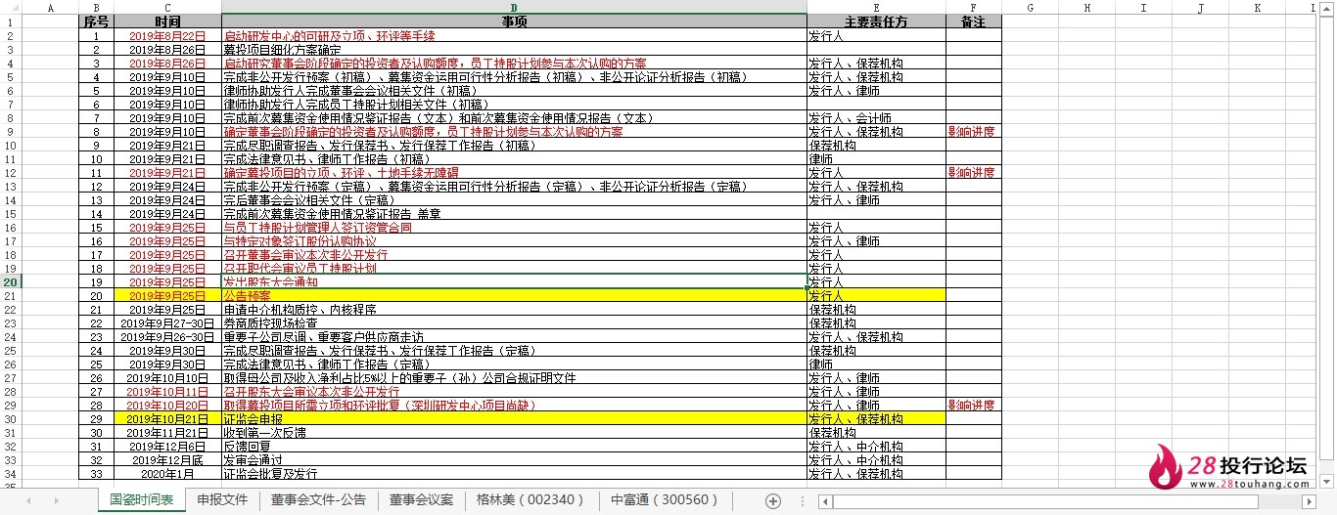Click the previous sheet navigation arrow
Image resolution: width=1337 pixels, height=515 pixels.
[x=28, y=500]
